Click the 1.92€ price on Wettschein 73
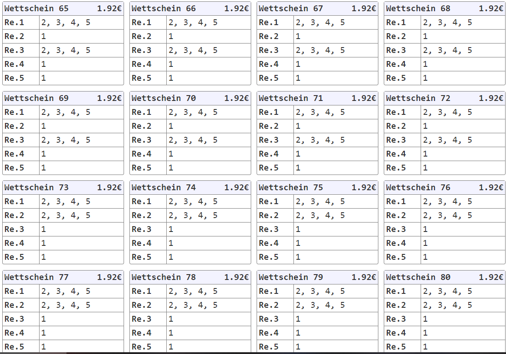 [109, 188]
